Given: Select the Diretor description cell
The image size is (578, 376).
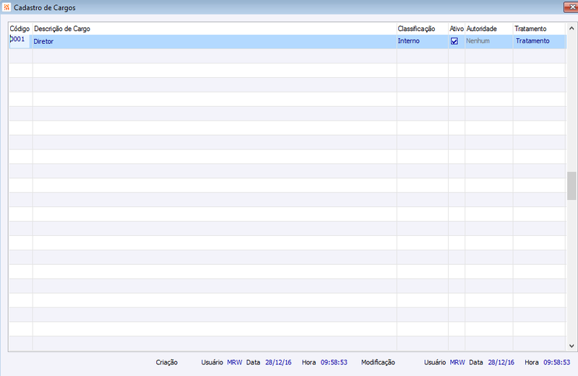Looking at the screenshot, I should tap(215, 41).
